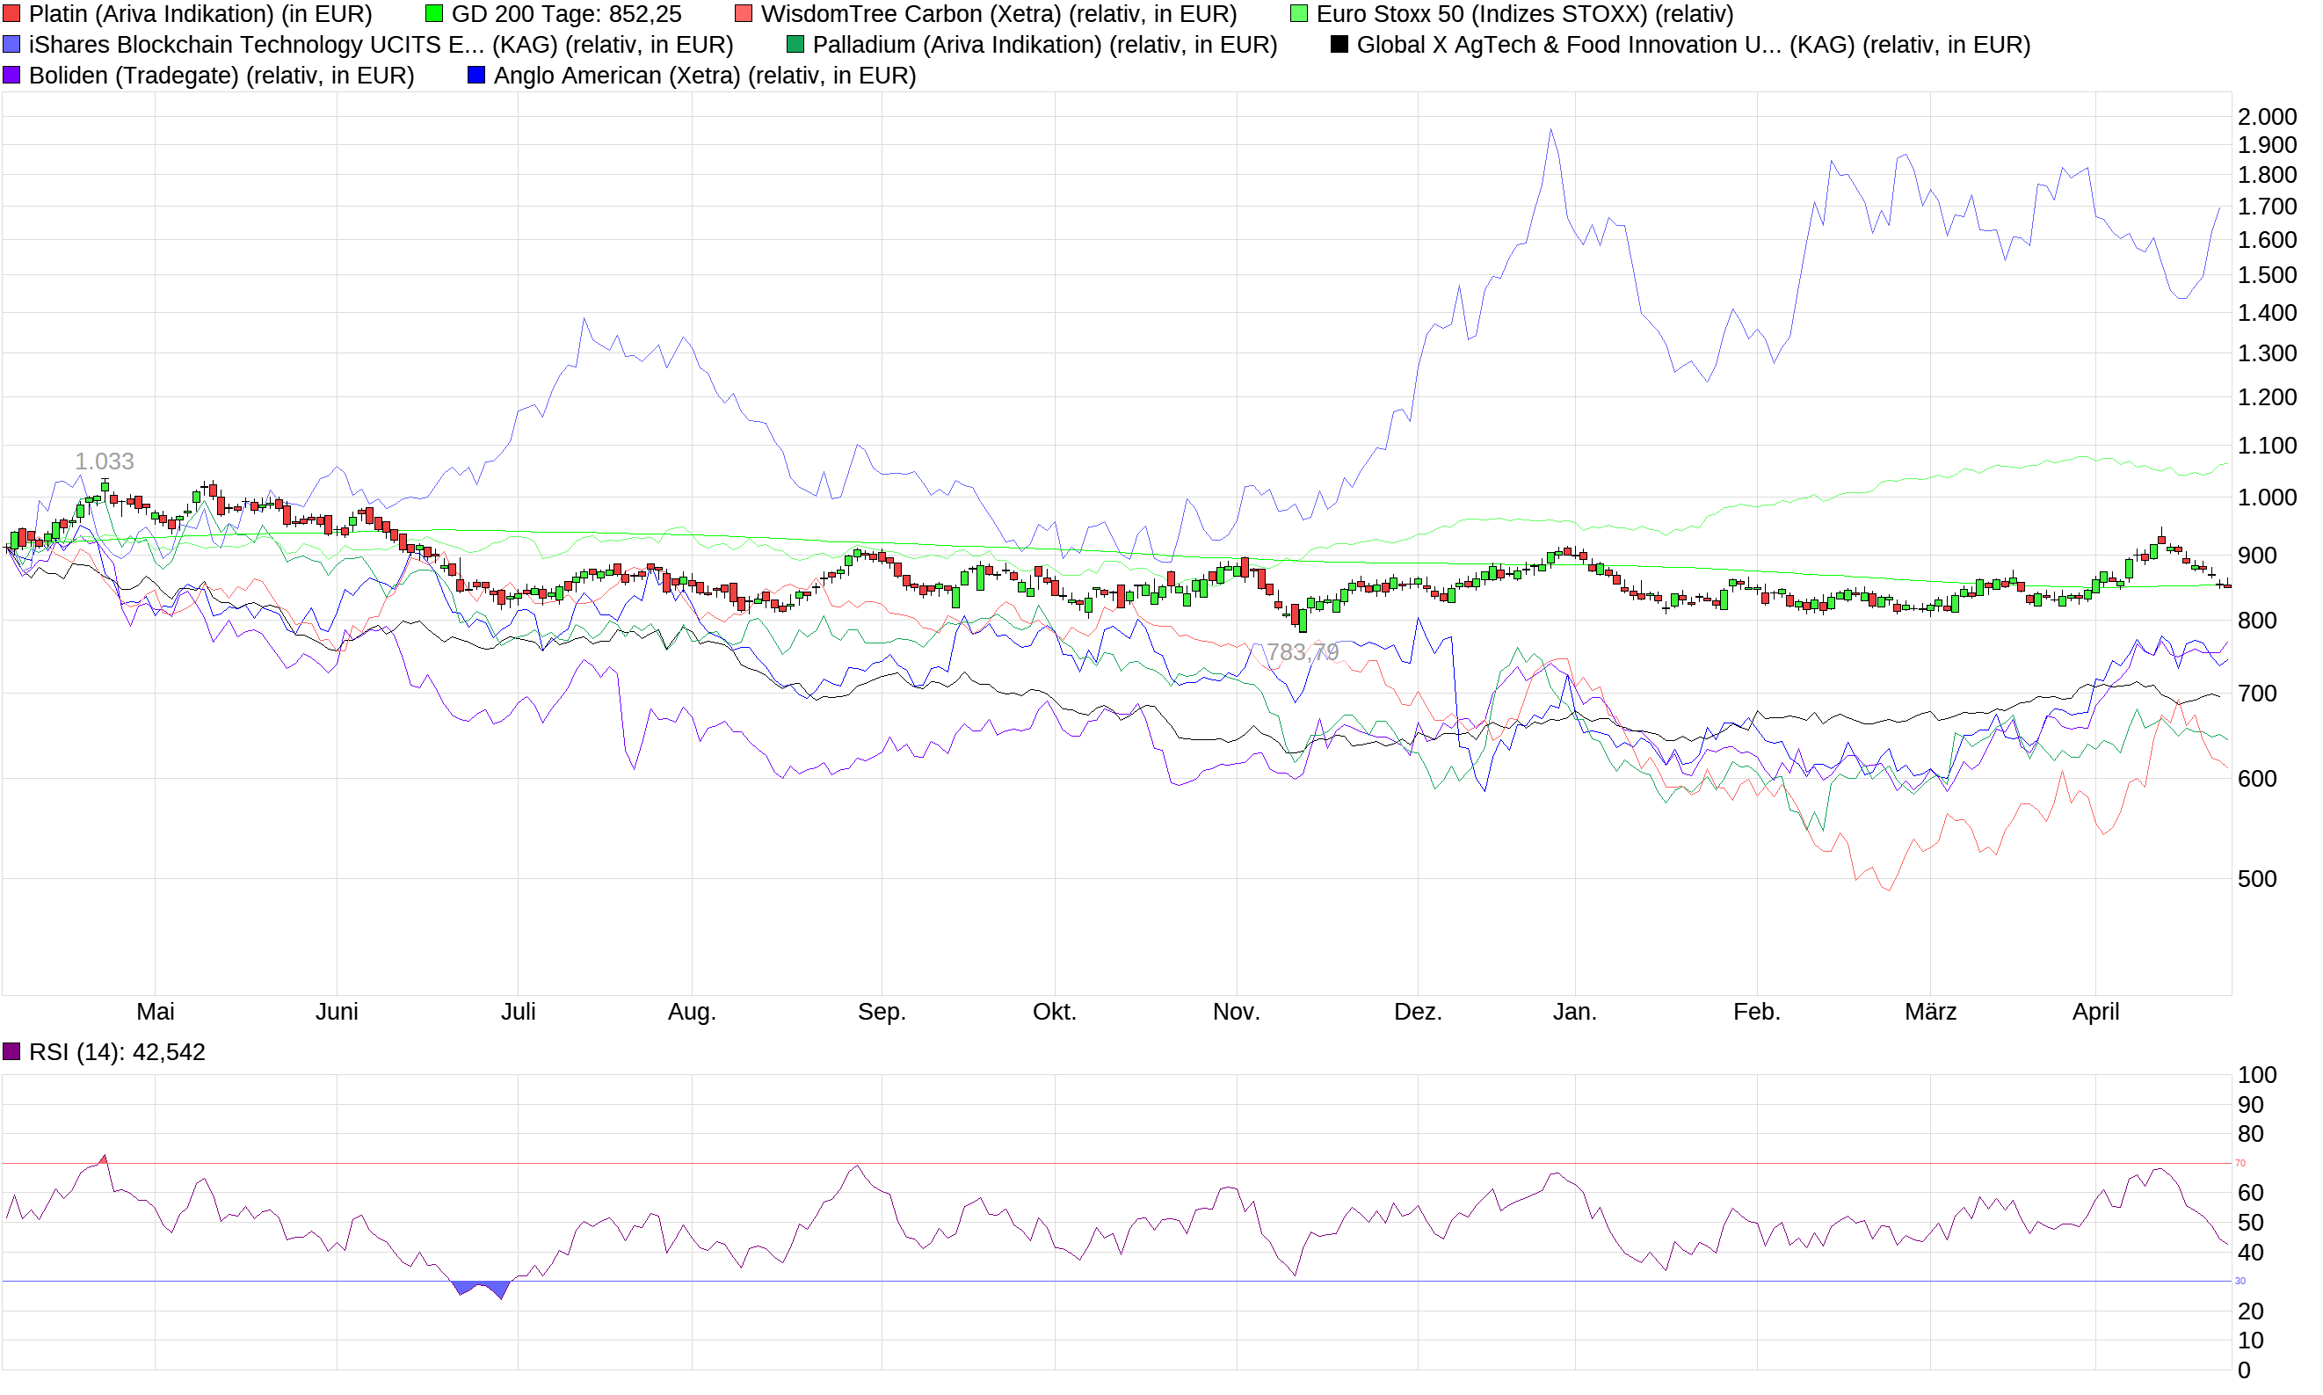Click the dark green Palladium legend square

pos(795,45)
